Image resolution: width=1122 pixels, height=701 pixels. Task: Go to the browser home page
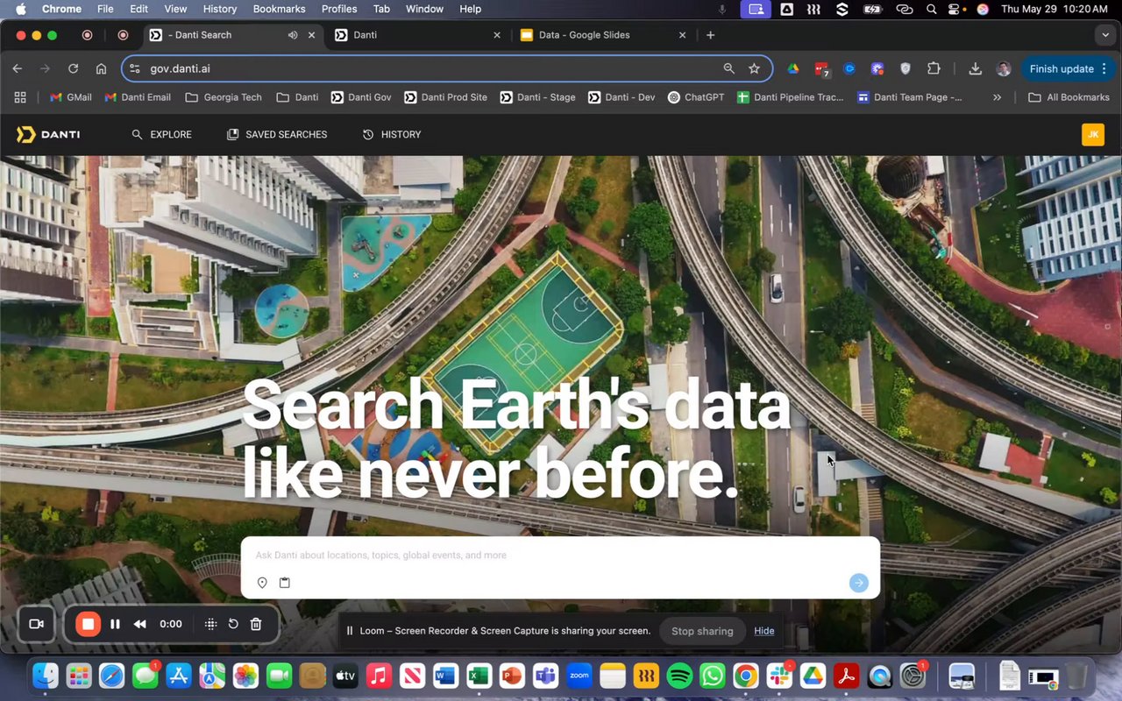coord(102,68)
